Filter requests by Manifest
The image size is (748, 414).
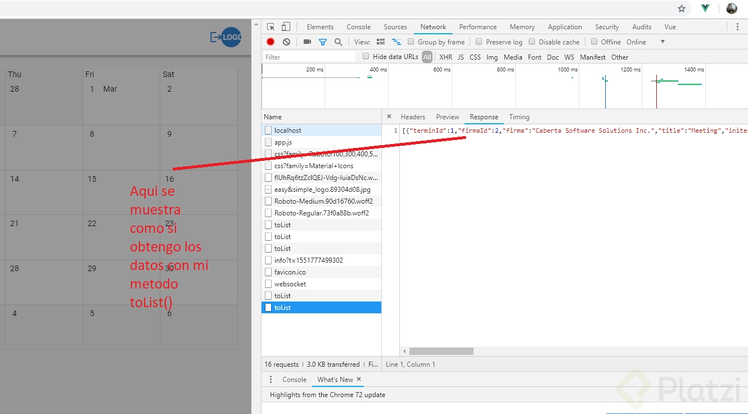coord(593,57)
